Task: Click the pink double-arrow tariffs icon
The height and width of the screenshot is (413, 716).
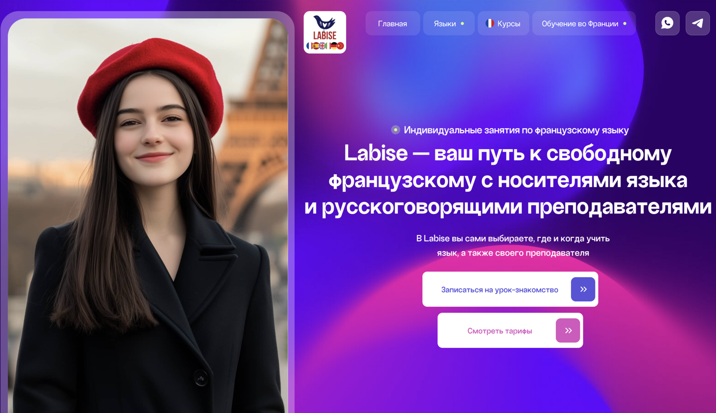Action: [568, 330]
